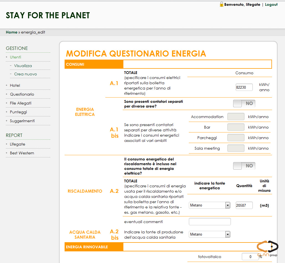
Task: Go to Suggerimenti in the sidebar
Action: 22,121
